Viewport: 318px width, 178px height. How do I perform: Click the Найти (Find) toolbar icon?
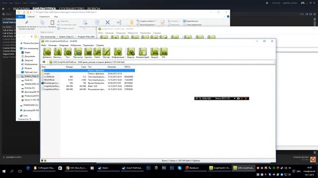[x=97, y=53]
